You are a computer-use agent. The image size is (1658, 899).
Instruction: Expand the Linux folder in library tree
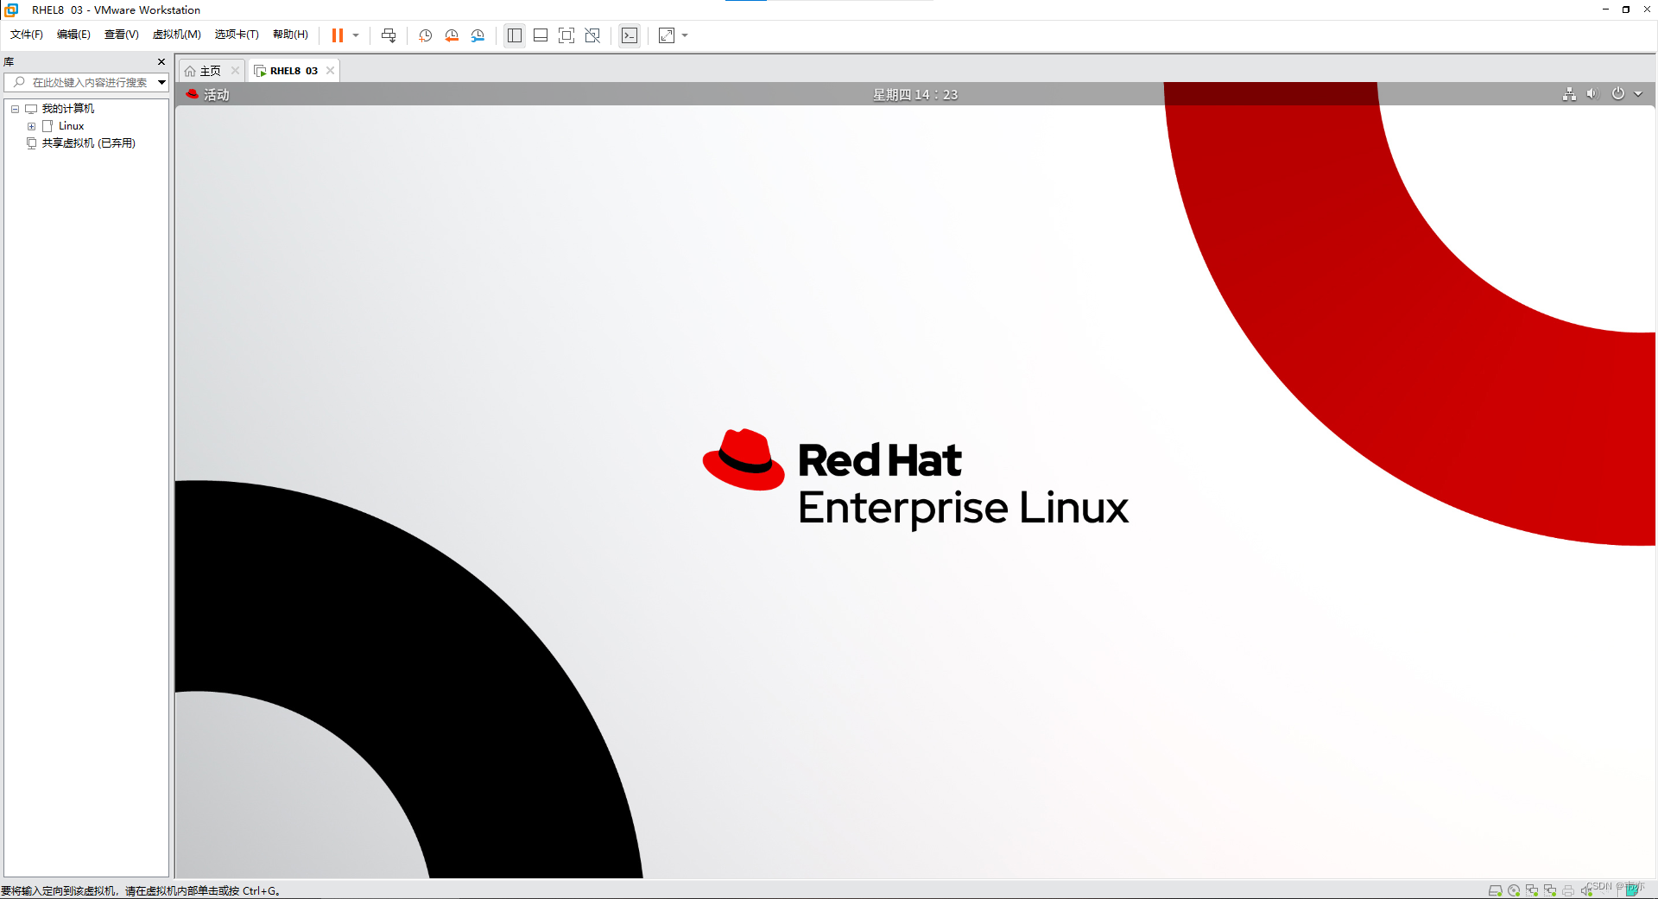click(32, 126)
